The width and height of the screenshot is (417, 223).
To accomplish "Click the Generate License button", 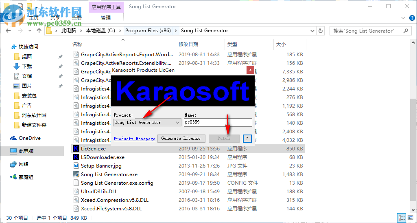I will tap(181, 138).
